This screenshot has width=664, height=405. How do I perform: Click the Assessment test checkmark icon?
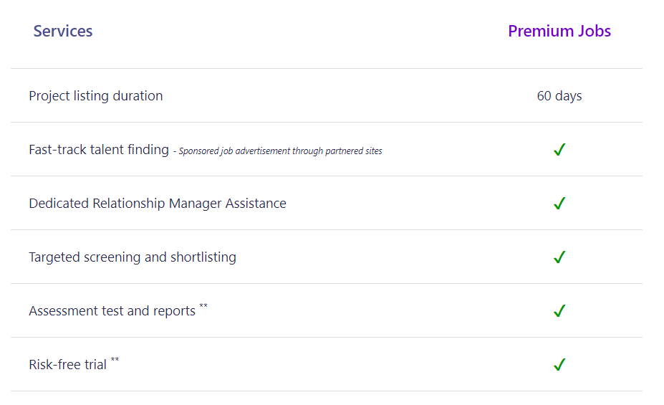pyautogui.click(x=559, y=311)
